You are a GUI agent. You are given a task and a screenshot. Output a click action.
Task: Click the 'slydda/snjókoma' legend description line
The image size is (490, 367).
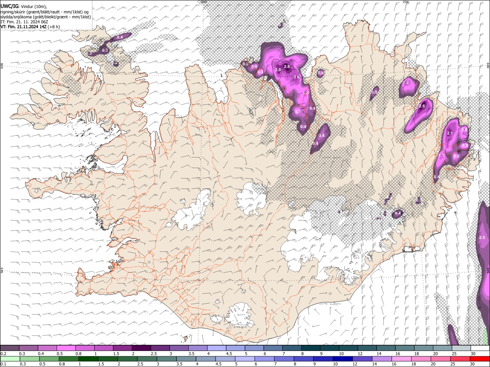[x=46, y=17]
